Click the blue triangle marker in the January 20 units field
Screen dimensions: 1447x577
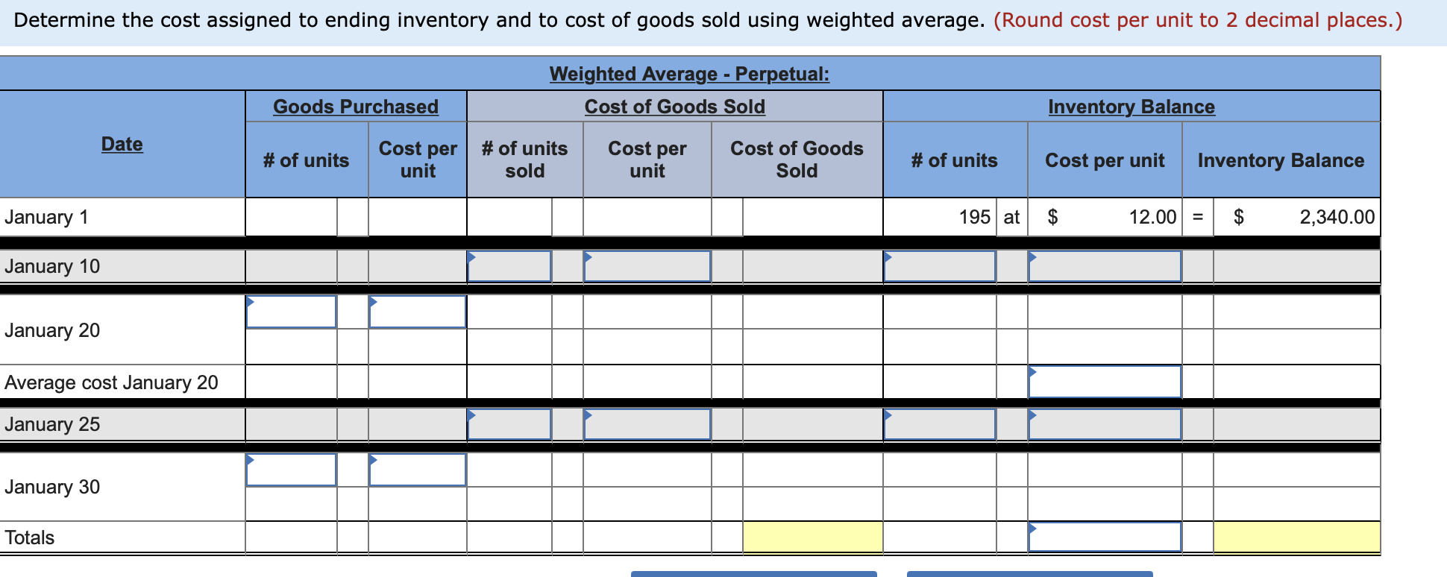pyautogui.click(x=249, y=300)
